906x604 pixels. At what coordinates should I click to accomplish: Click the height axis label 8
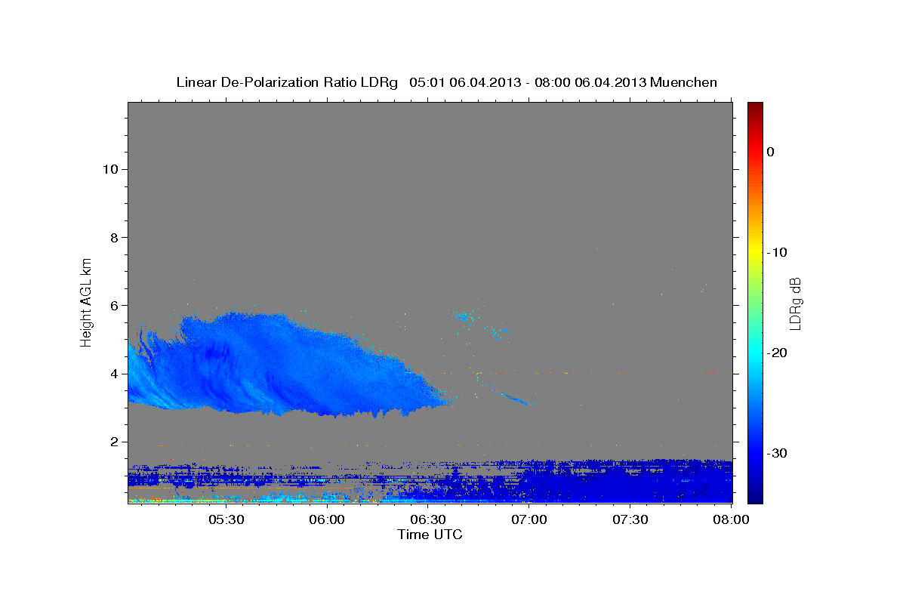tap(114, 237)
